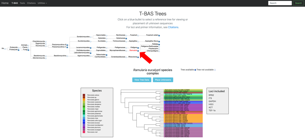
Task: Click the Dothideomycetes hollow bullet
Action: pos(90,51)
